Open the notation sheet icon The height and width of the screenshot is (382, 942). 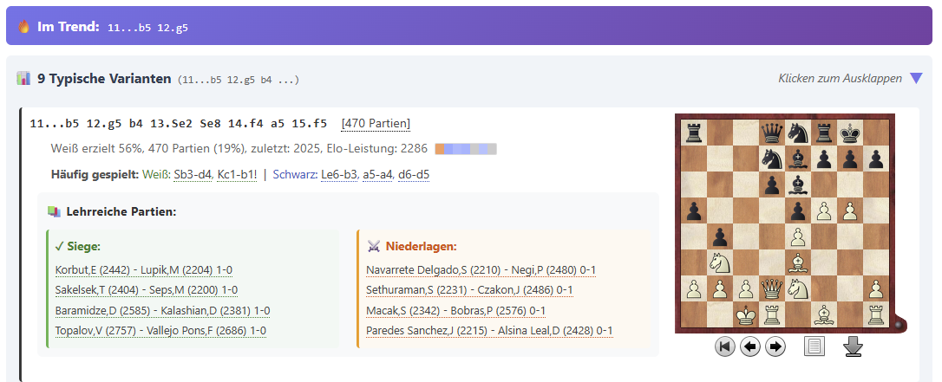[x=814, y=347]
